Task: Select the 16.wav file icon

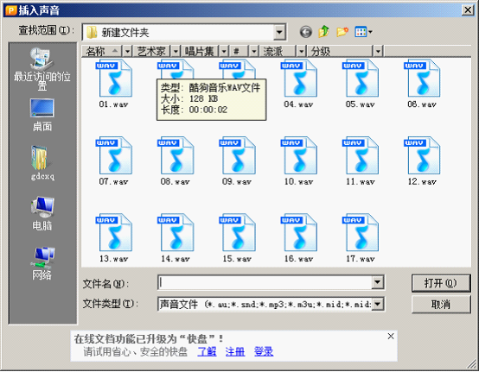Action: (299, 233)
